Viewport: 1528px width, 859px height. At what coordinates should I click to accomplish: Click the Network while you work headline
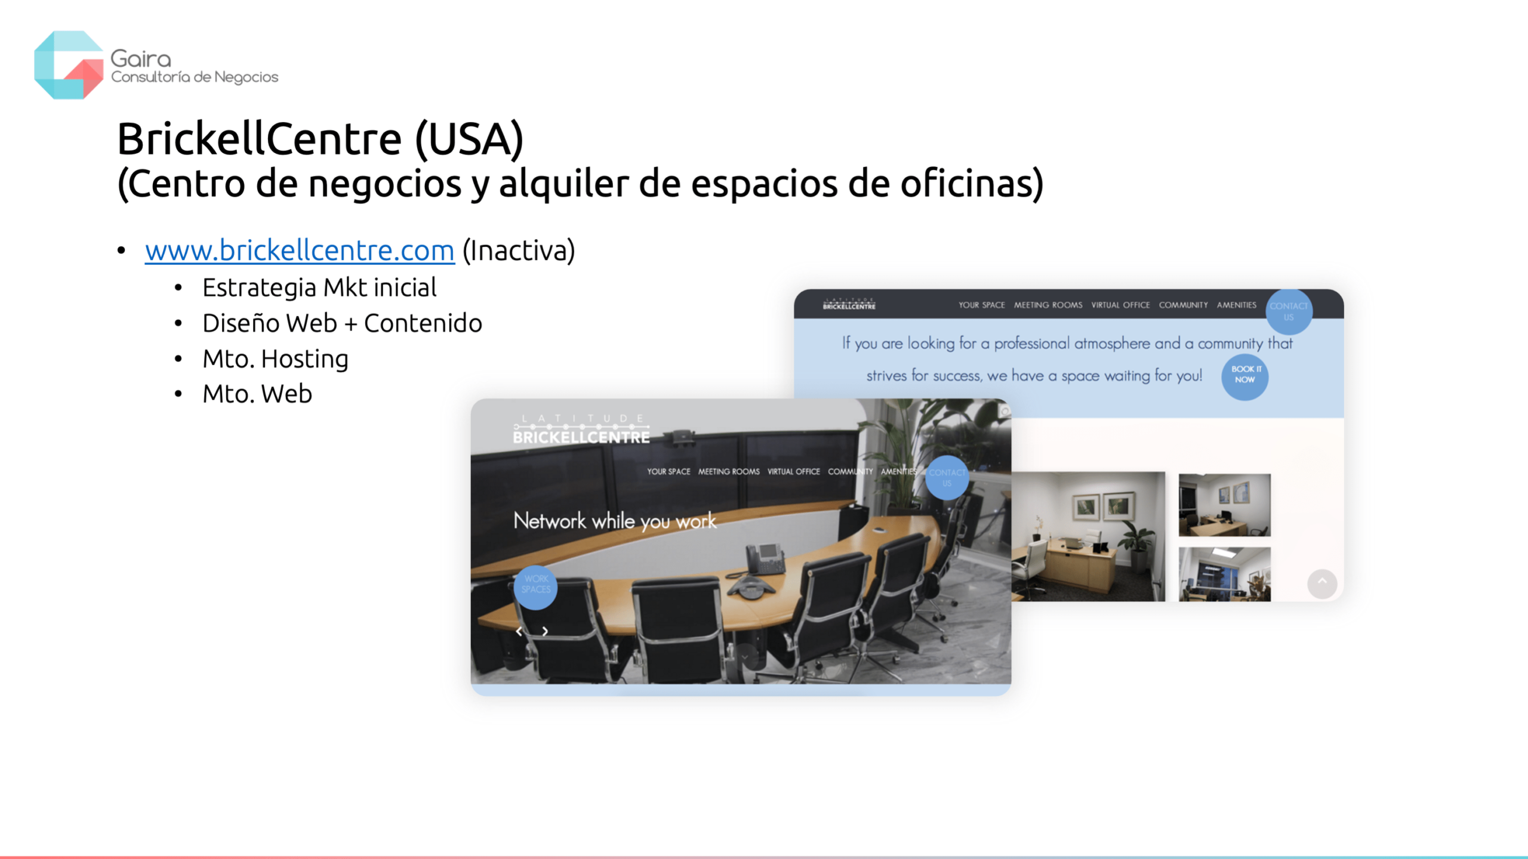614,521
